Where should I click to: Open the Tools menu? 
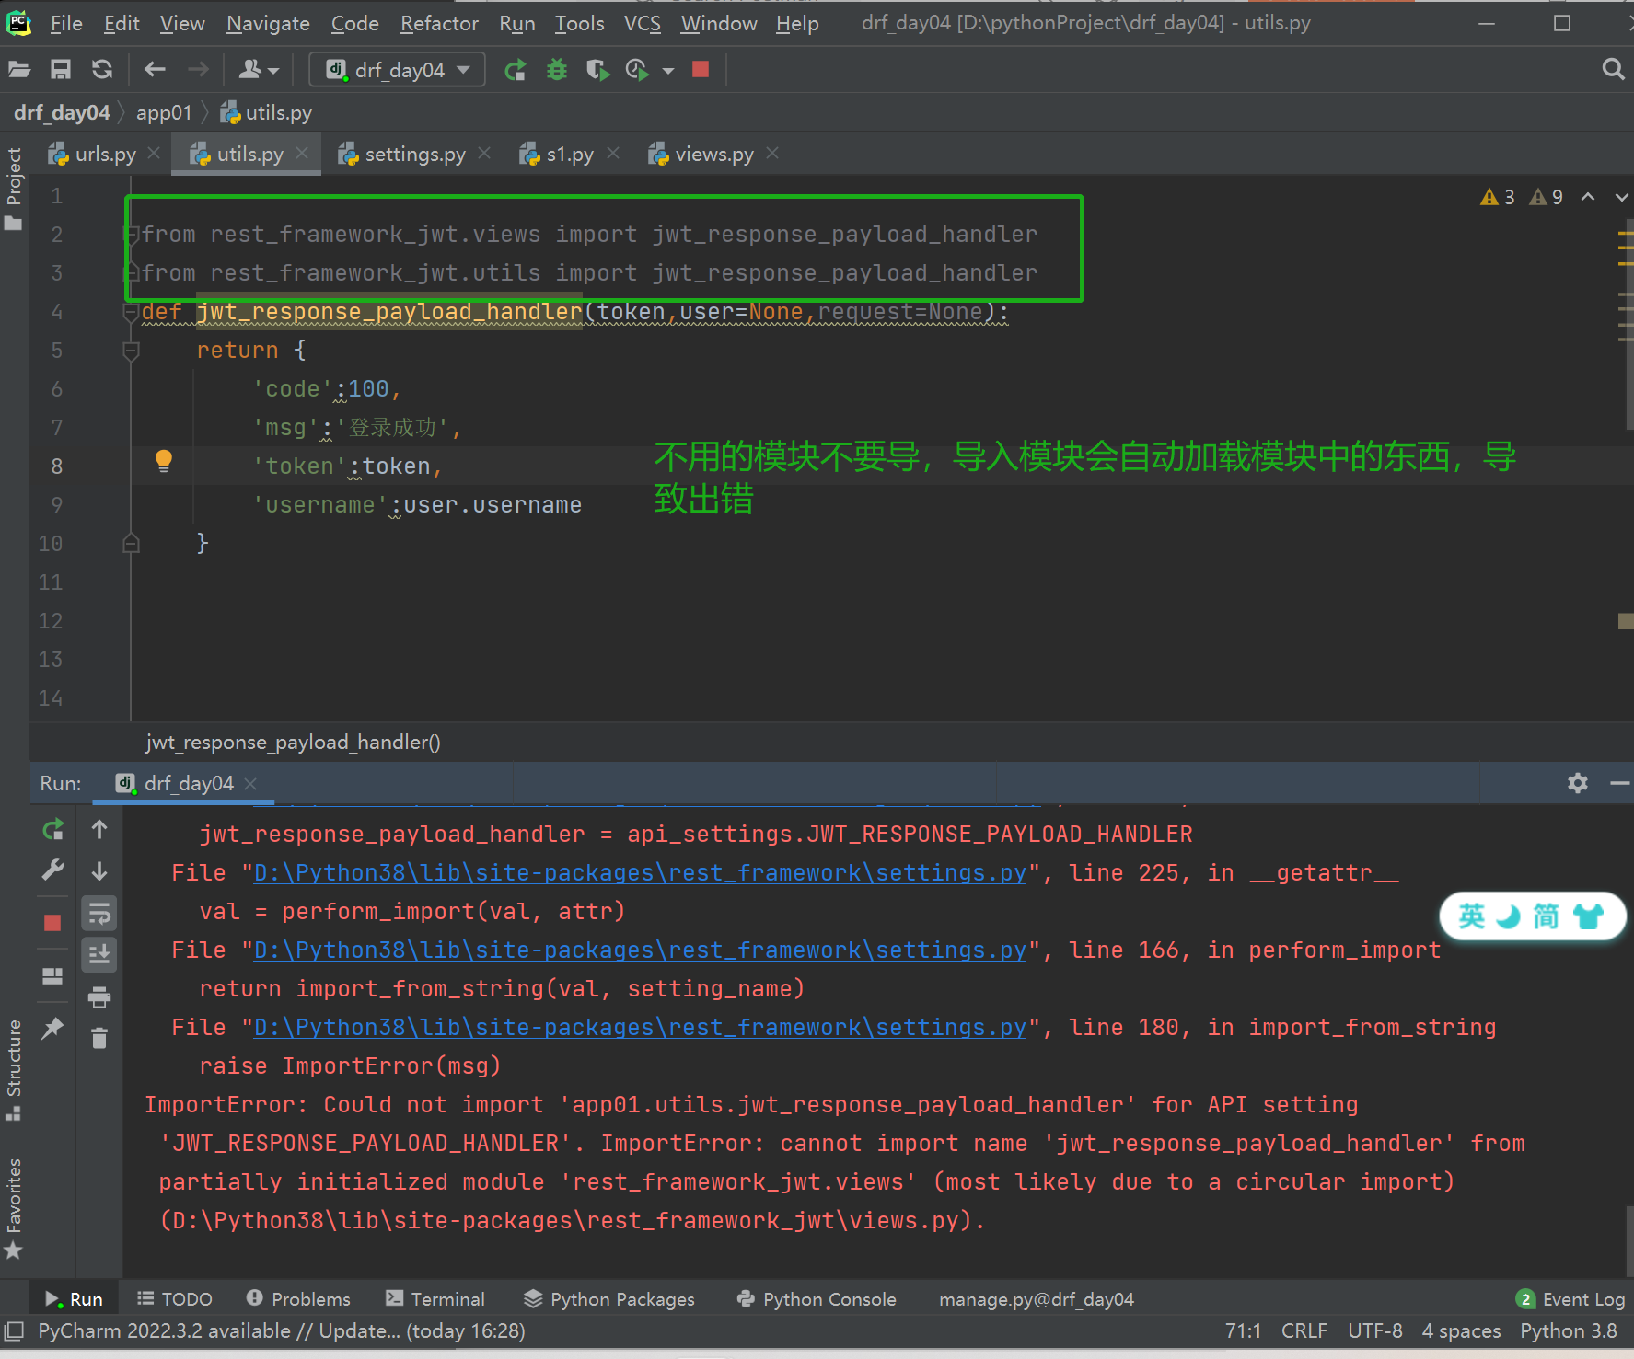[x=579, y=23]
